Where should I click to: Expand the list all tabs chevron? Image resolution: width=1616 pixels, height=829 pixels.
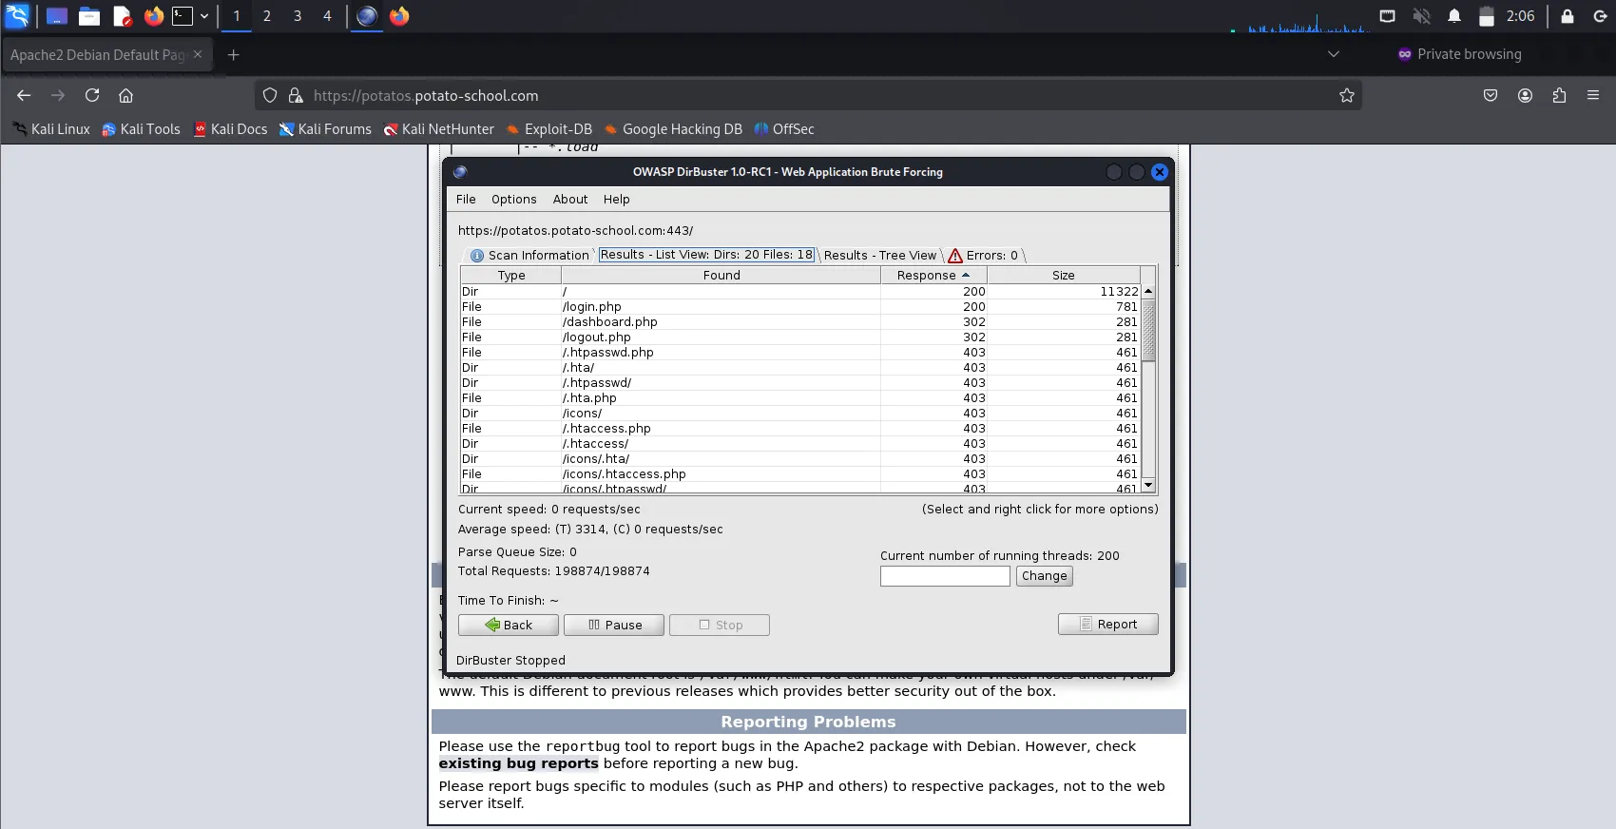click(1334, 54)
